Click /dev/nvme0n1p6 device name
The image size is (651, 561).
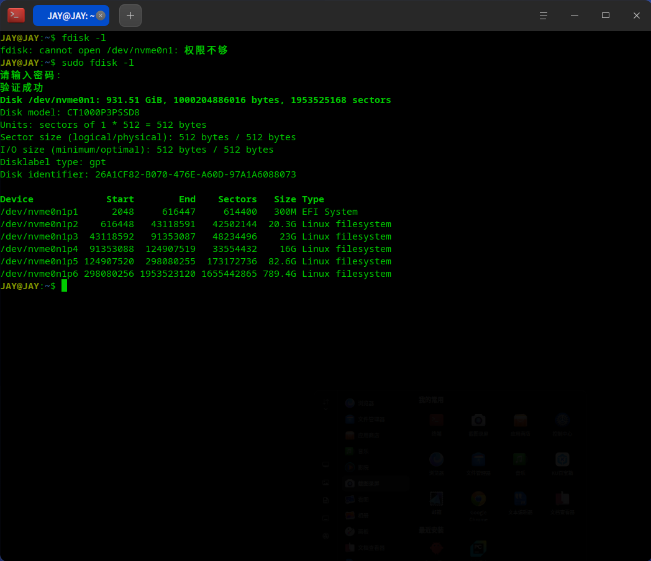39,274
